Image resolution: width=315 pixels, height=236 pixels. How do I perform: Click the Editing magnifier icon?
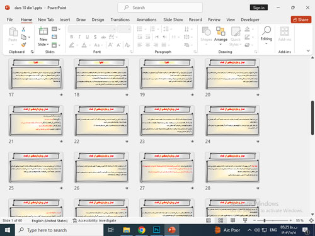click(266, 31)
